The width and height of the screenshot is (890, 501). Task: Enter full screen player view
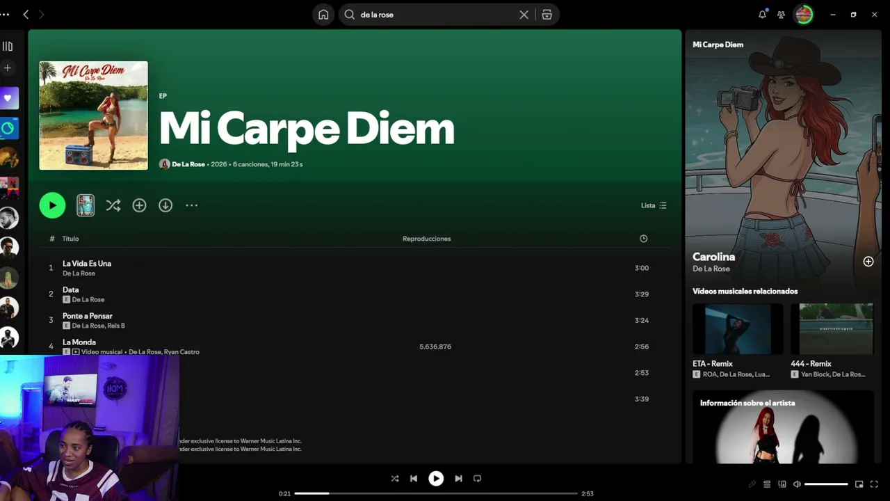875,484
